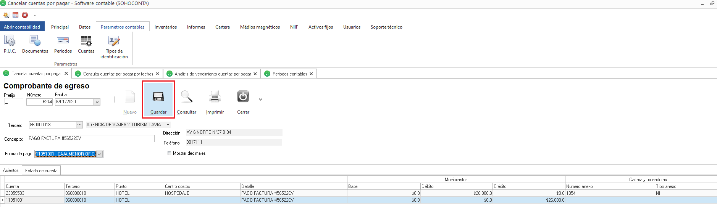Open the P.U.C. parameters icon
The width and height of the screenshot is (717, 207).
pos(10,41)
